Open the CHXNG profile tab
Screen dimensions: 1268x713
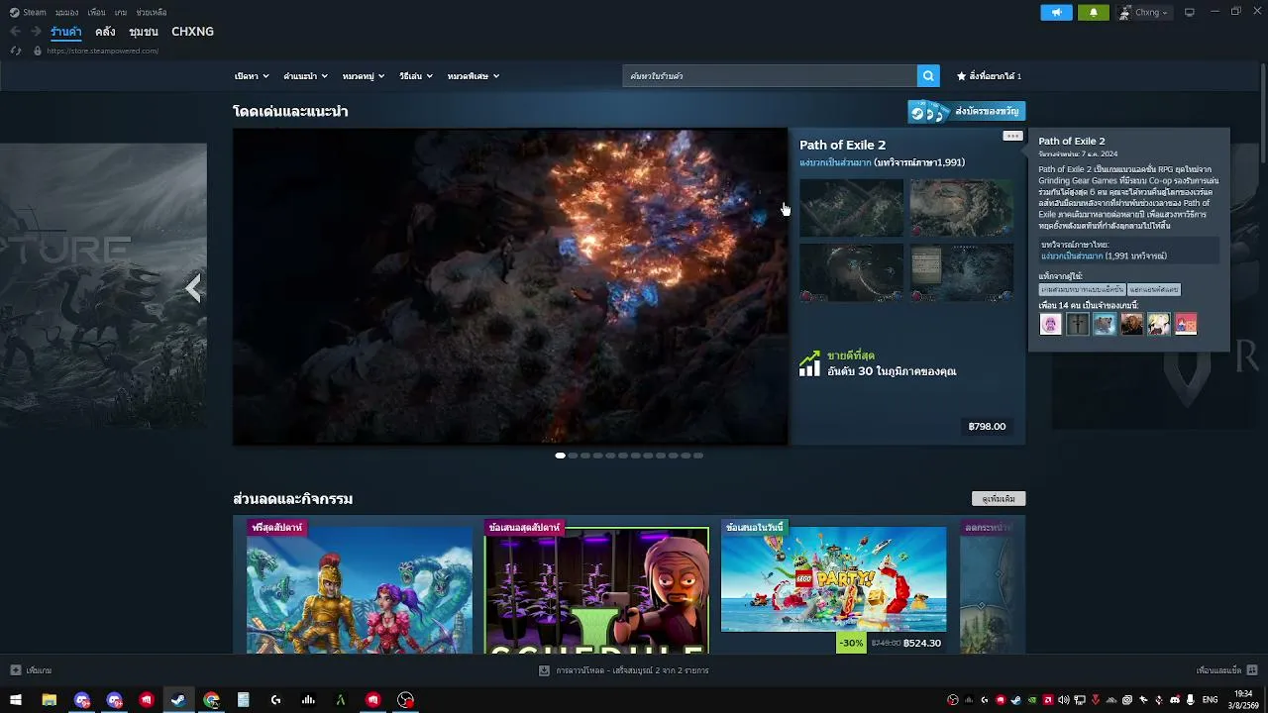click(x=192, y=32)
